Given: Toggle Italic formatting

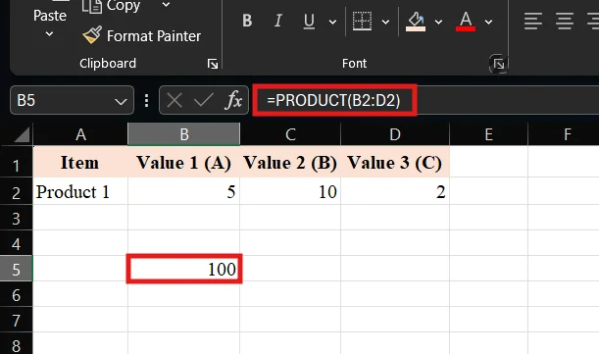Looking at the screenshot, I should pos(278,21).
